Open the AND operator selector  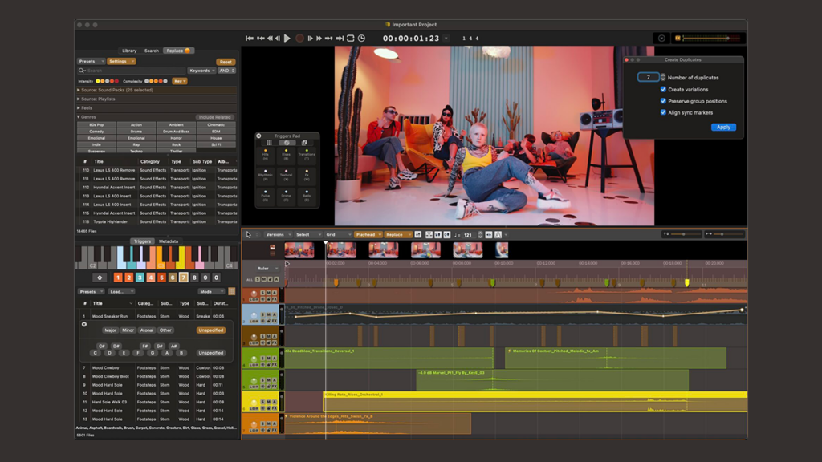coord(226,71)
